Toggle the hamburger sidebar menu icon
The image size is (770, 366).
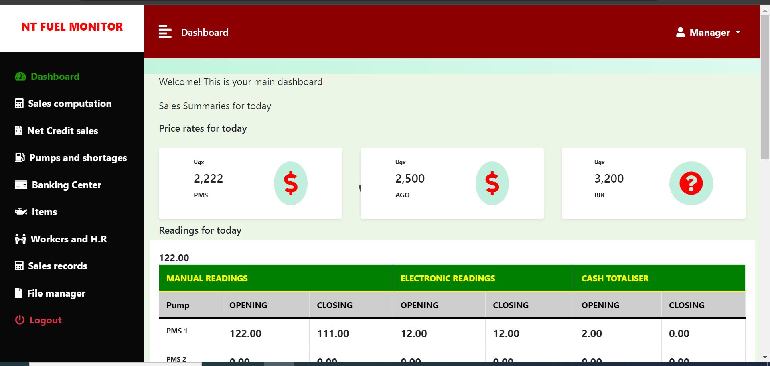pos(165,32)
